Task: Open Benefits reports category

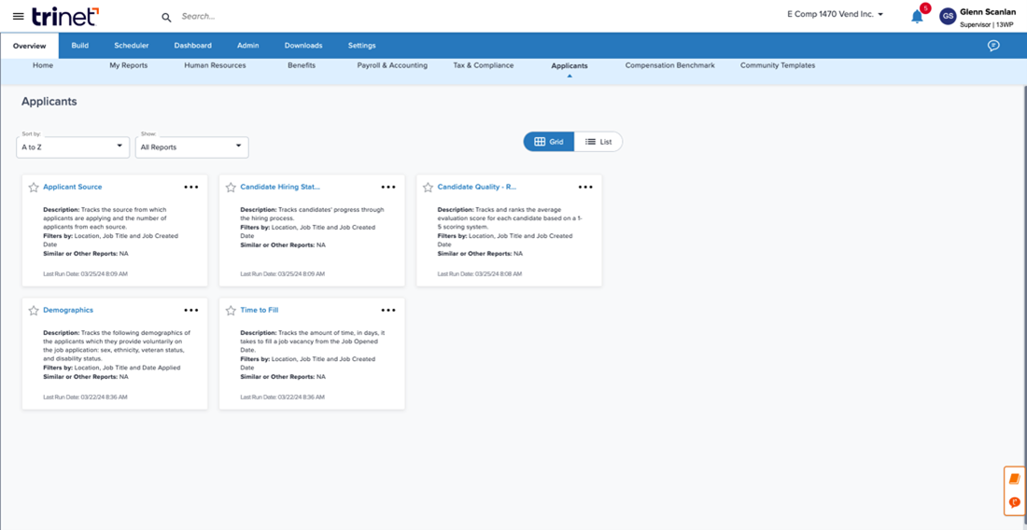Action: click(302, 65)
